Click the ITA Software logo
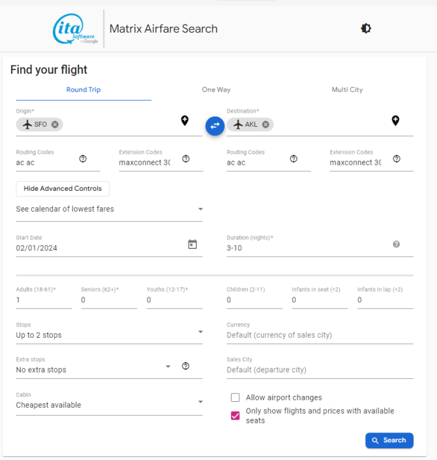This screenshot has width=437, height=460. click(x=75, y=29)
